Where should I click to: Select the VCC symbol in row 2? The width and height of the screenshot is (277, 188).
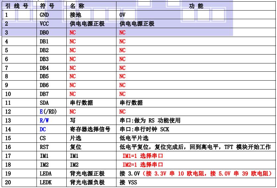[x=44, y=24]
